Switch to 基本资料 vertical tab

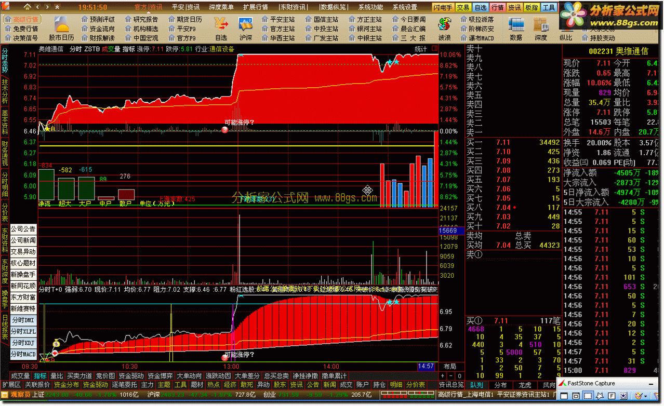click(5, 122)
